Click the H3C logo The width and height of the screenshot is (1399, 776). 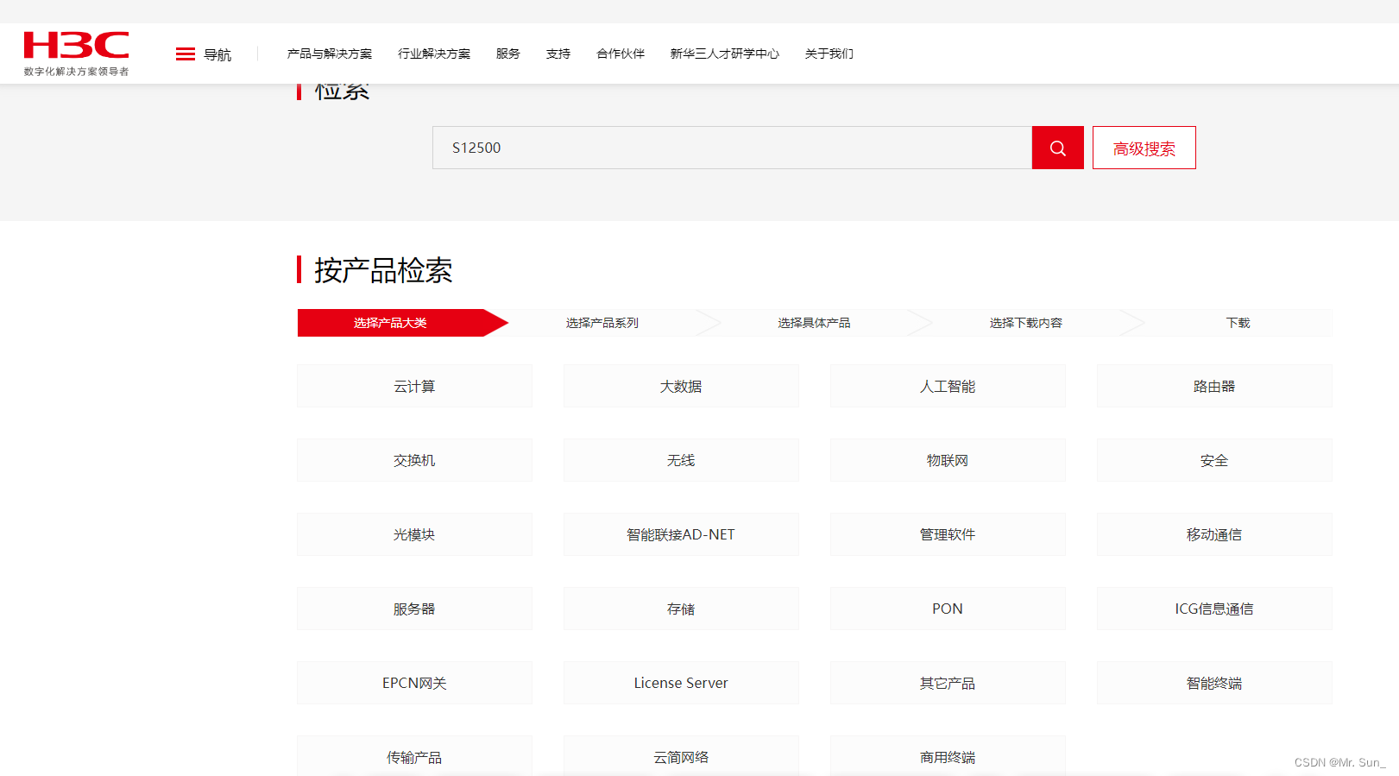point(76,54)
